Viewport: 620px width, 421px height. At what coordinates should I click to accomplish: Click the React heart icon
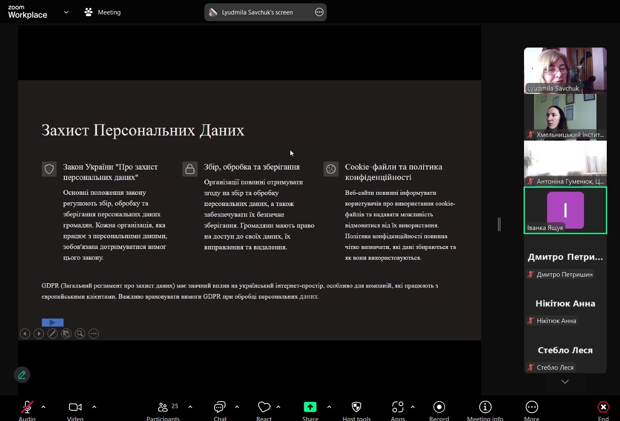click(264, 408)
